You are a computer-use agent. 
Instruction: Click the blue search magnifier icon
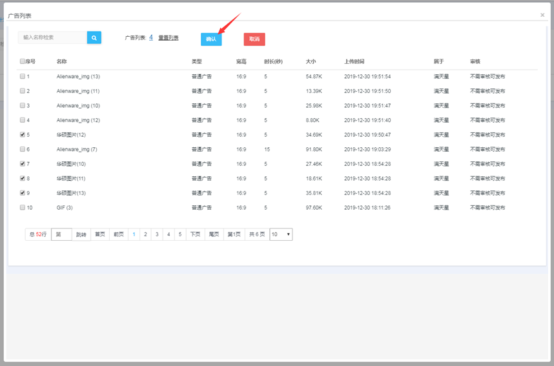click(x=94, y=38)
